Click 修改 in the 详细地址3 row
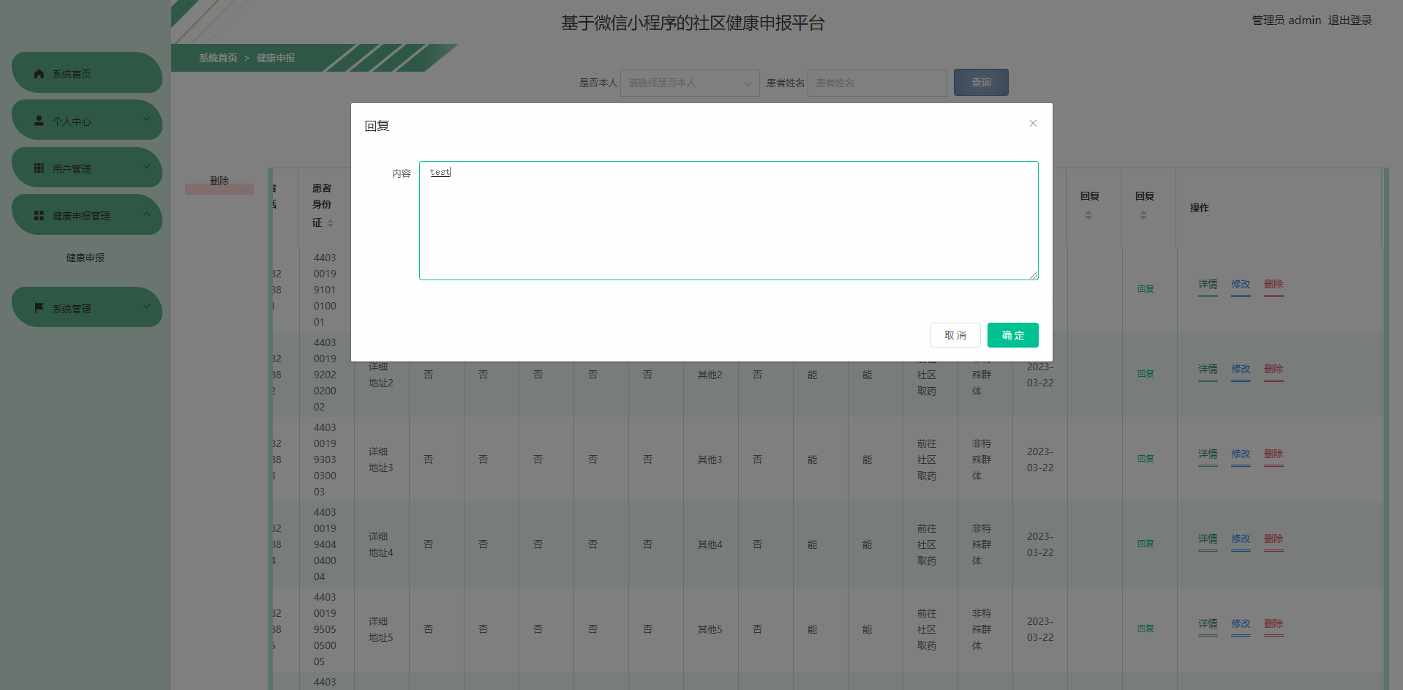The width and height of the screenshot is (1403, 690). coord(1241,454)
